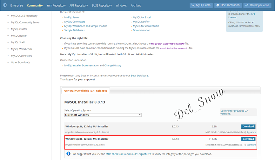The width and height of the screenshot is (275, 160).
Task: Open the Bugs Database link
Action: tap(139, 76)
